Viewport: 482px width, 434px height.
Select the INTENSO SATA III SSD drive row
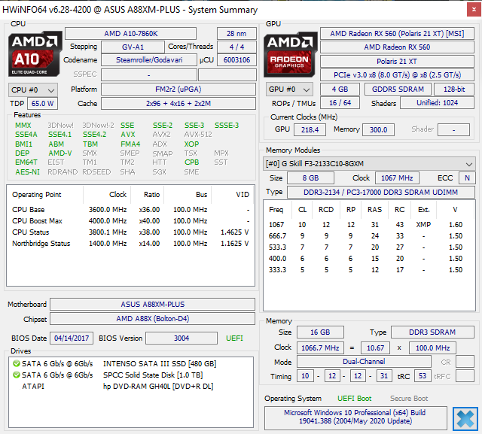(x=130, y=364)
